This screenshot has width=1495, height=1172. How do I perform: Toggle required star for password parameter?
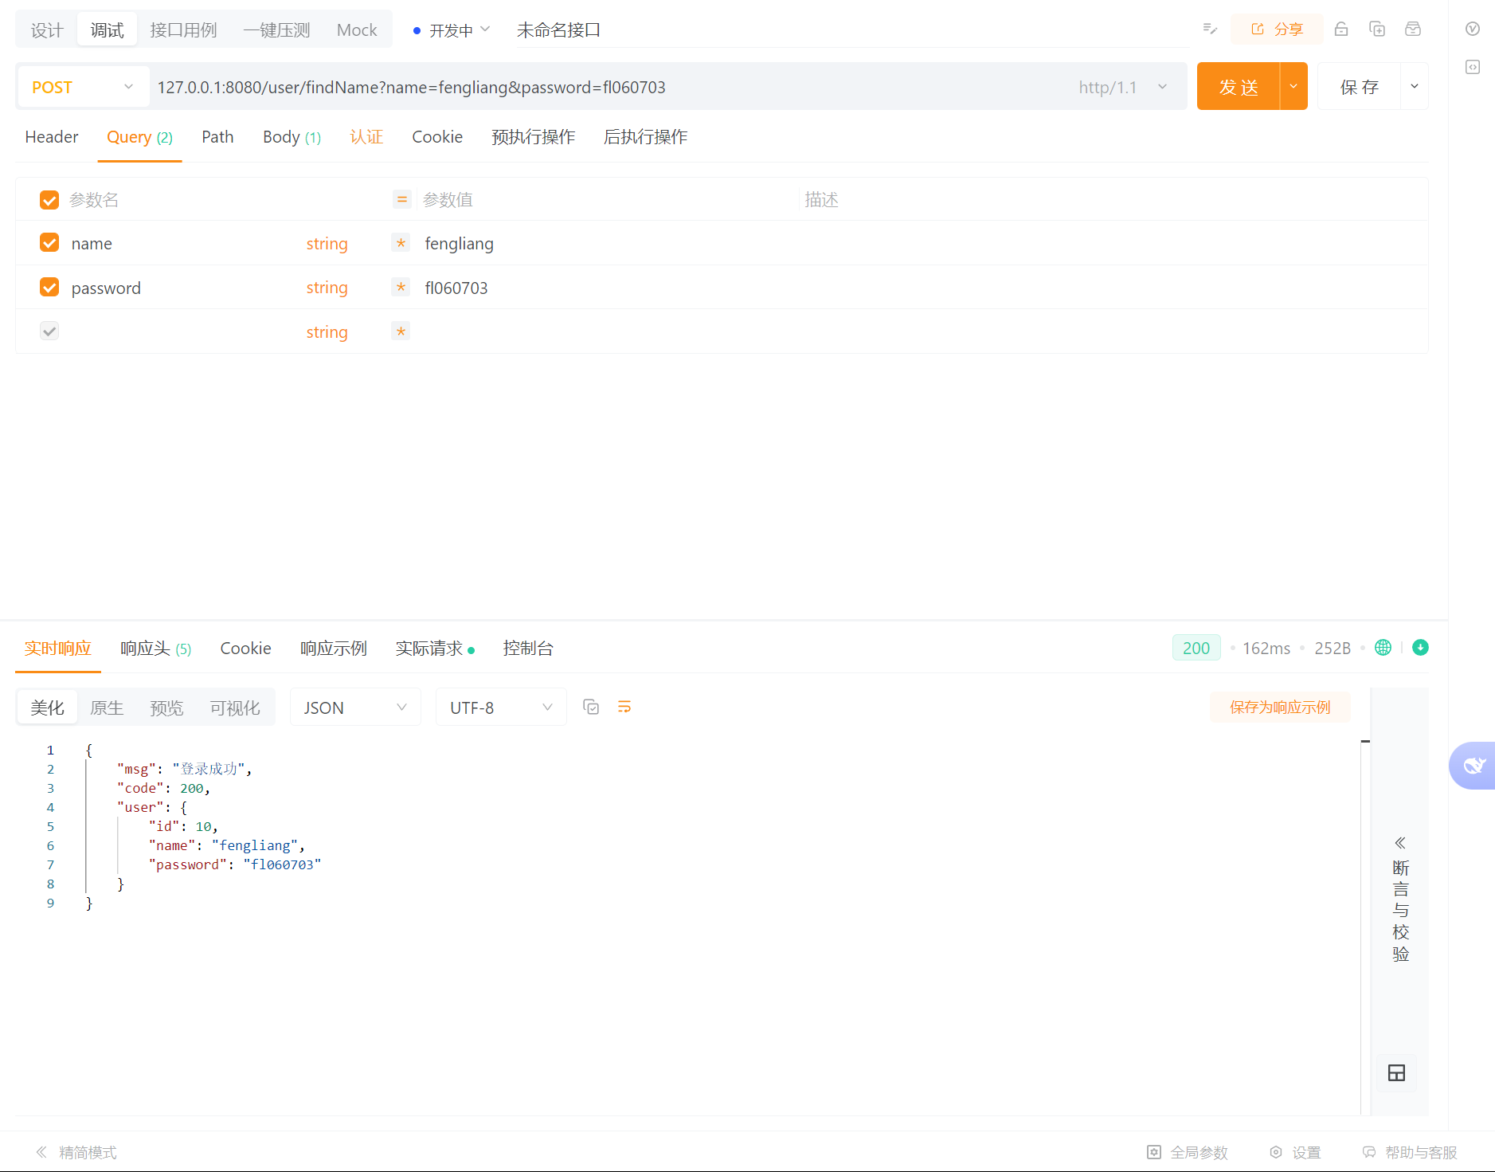pos(401,287)
